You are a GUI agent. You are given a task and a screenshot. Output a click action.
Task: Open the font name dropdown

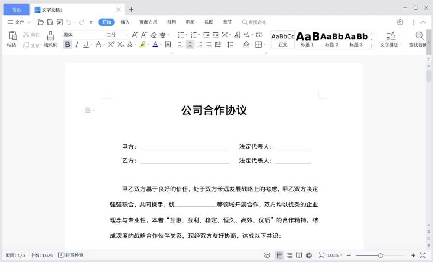click(x=104, y=35)
